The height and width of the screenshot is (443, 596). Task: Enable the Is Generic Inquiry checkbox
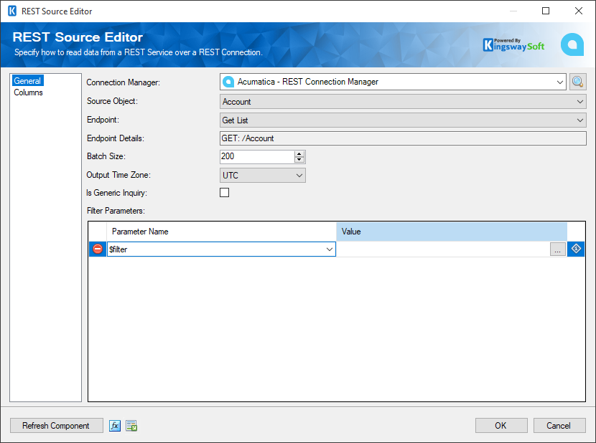click(x=224, y=192)
